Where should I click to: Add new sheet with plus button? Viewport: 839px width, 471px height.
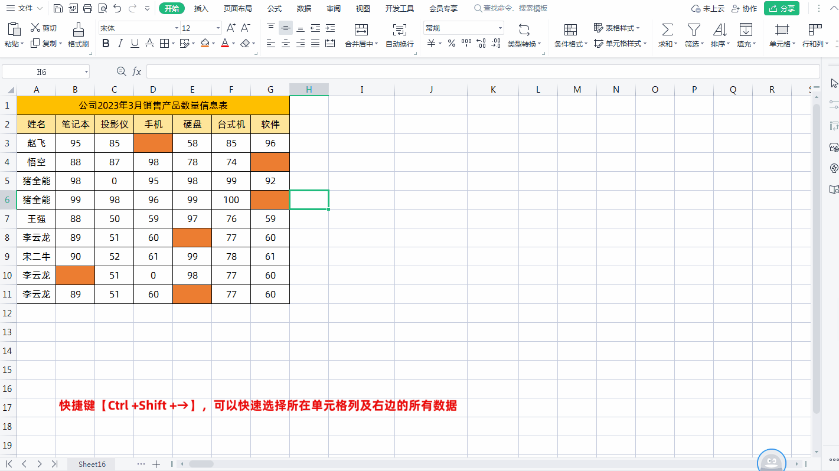click(156, 464)
